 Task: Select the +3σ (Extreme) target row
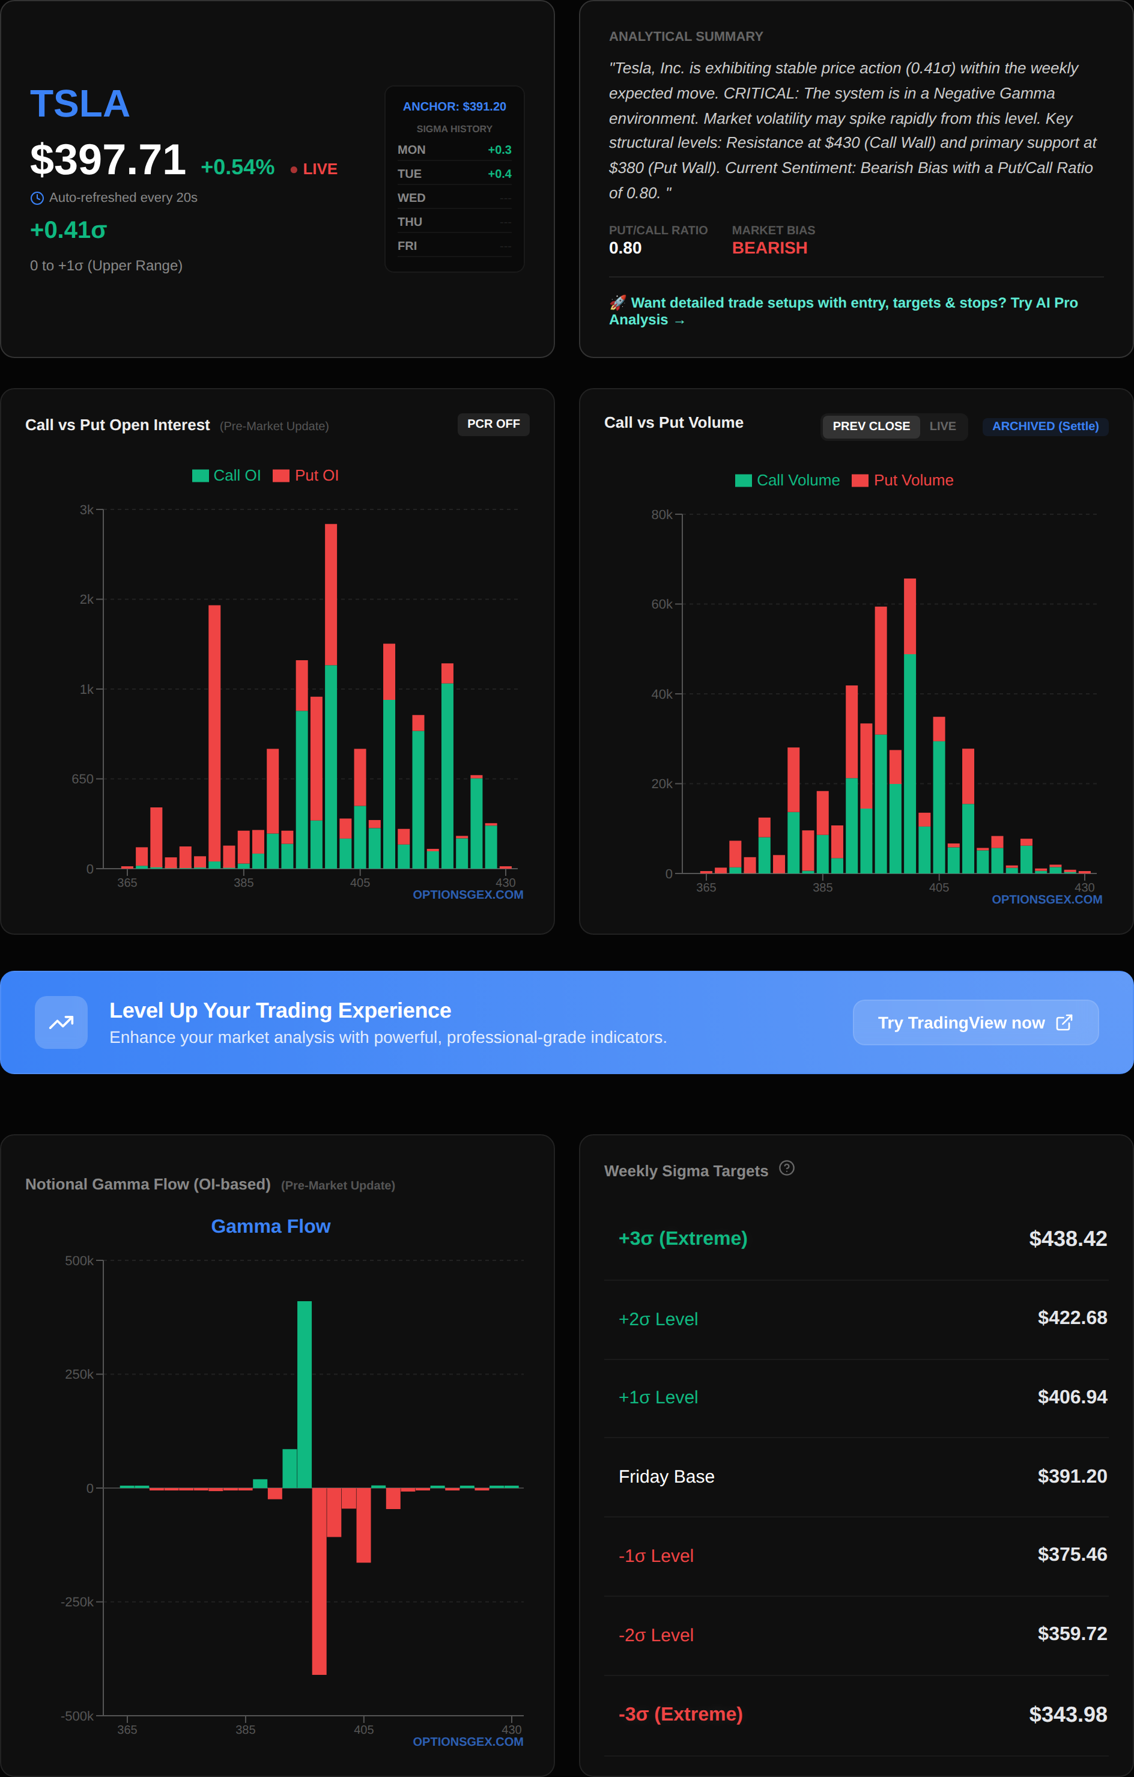coord(856,1238)
